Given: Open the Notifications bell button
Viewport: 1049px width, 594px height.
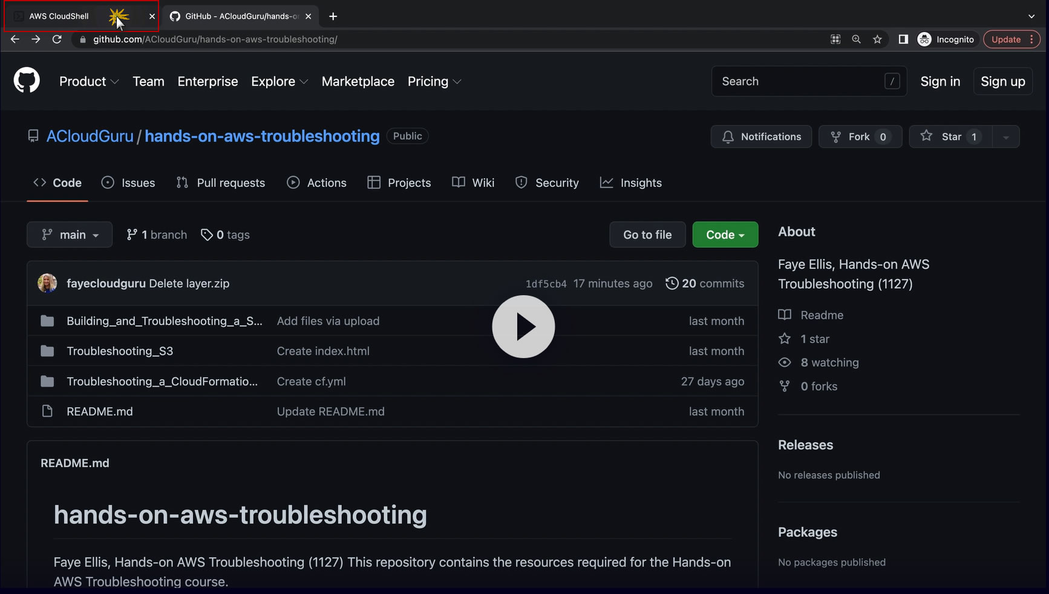Looking at the screenshot, I should pyautogui.click(x=761, y=137).
